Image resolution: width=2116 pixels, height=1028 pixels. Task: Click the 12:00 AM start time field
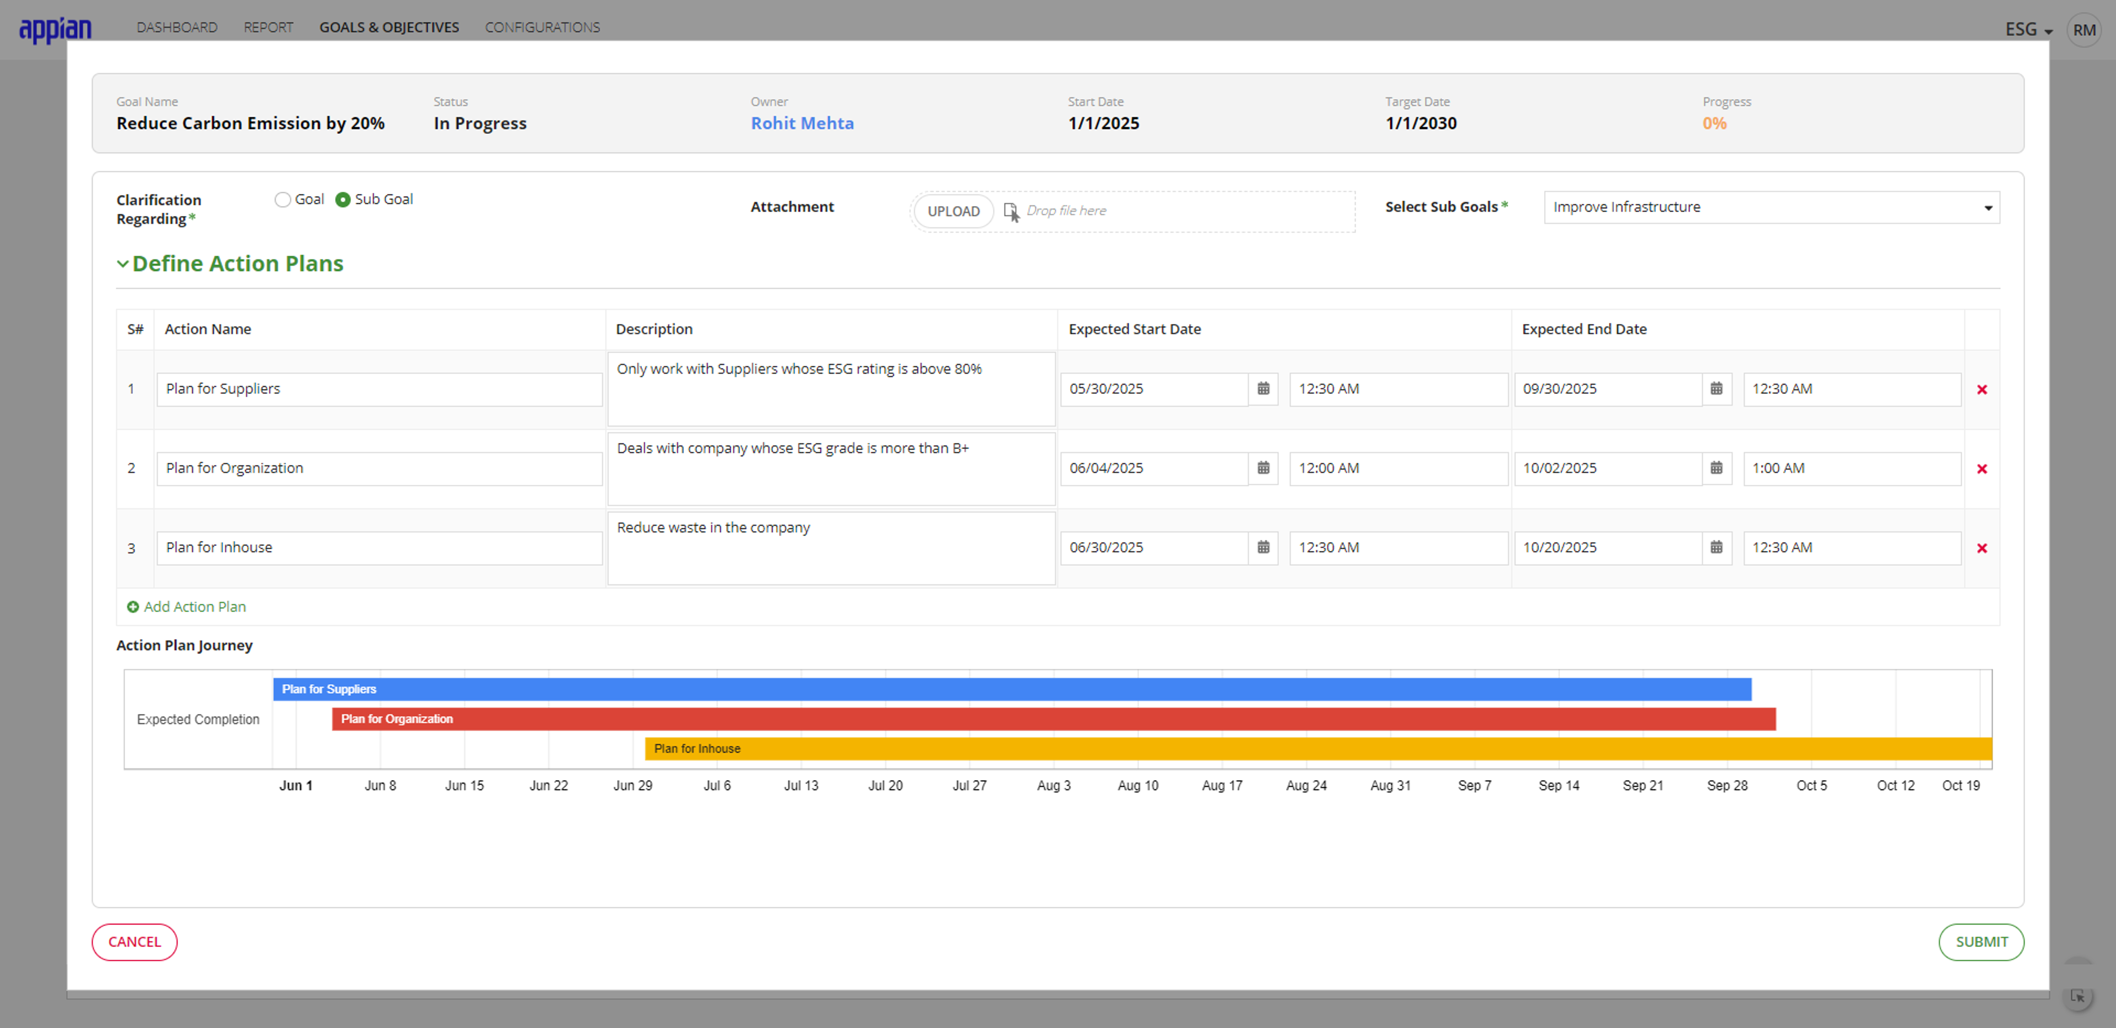[1398, 469]
